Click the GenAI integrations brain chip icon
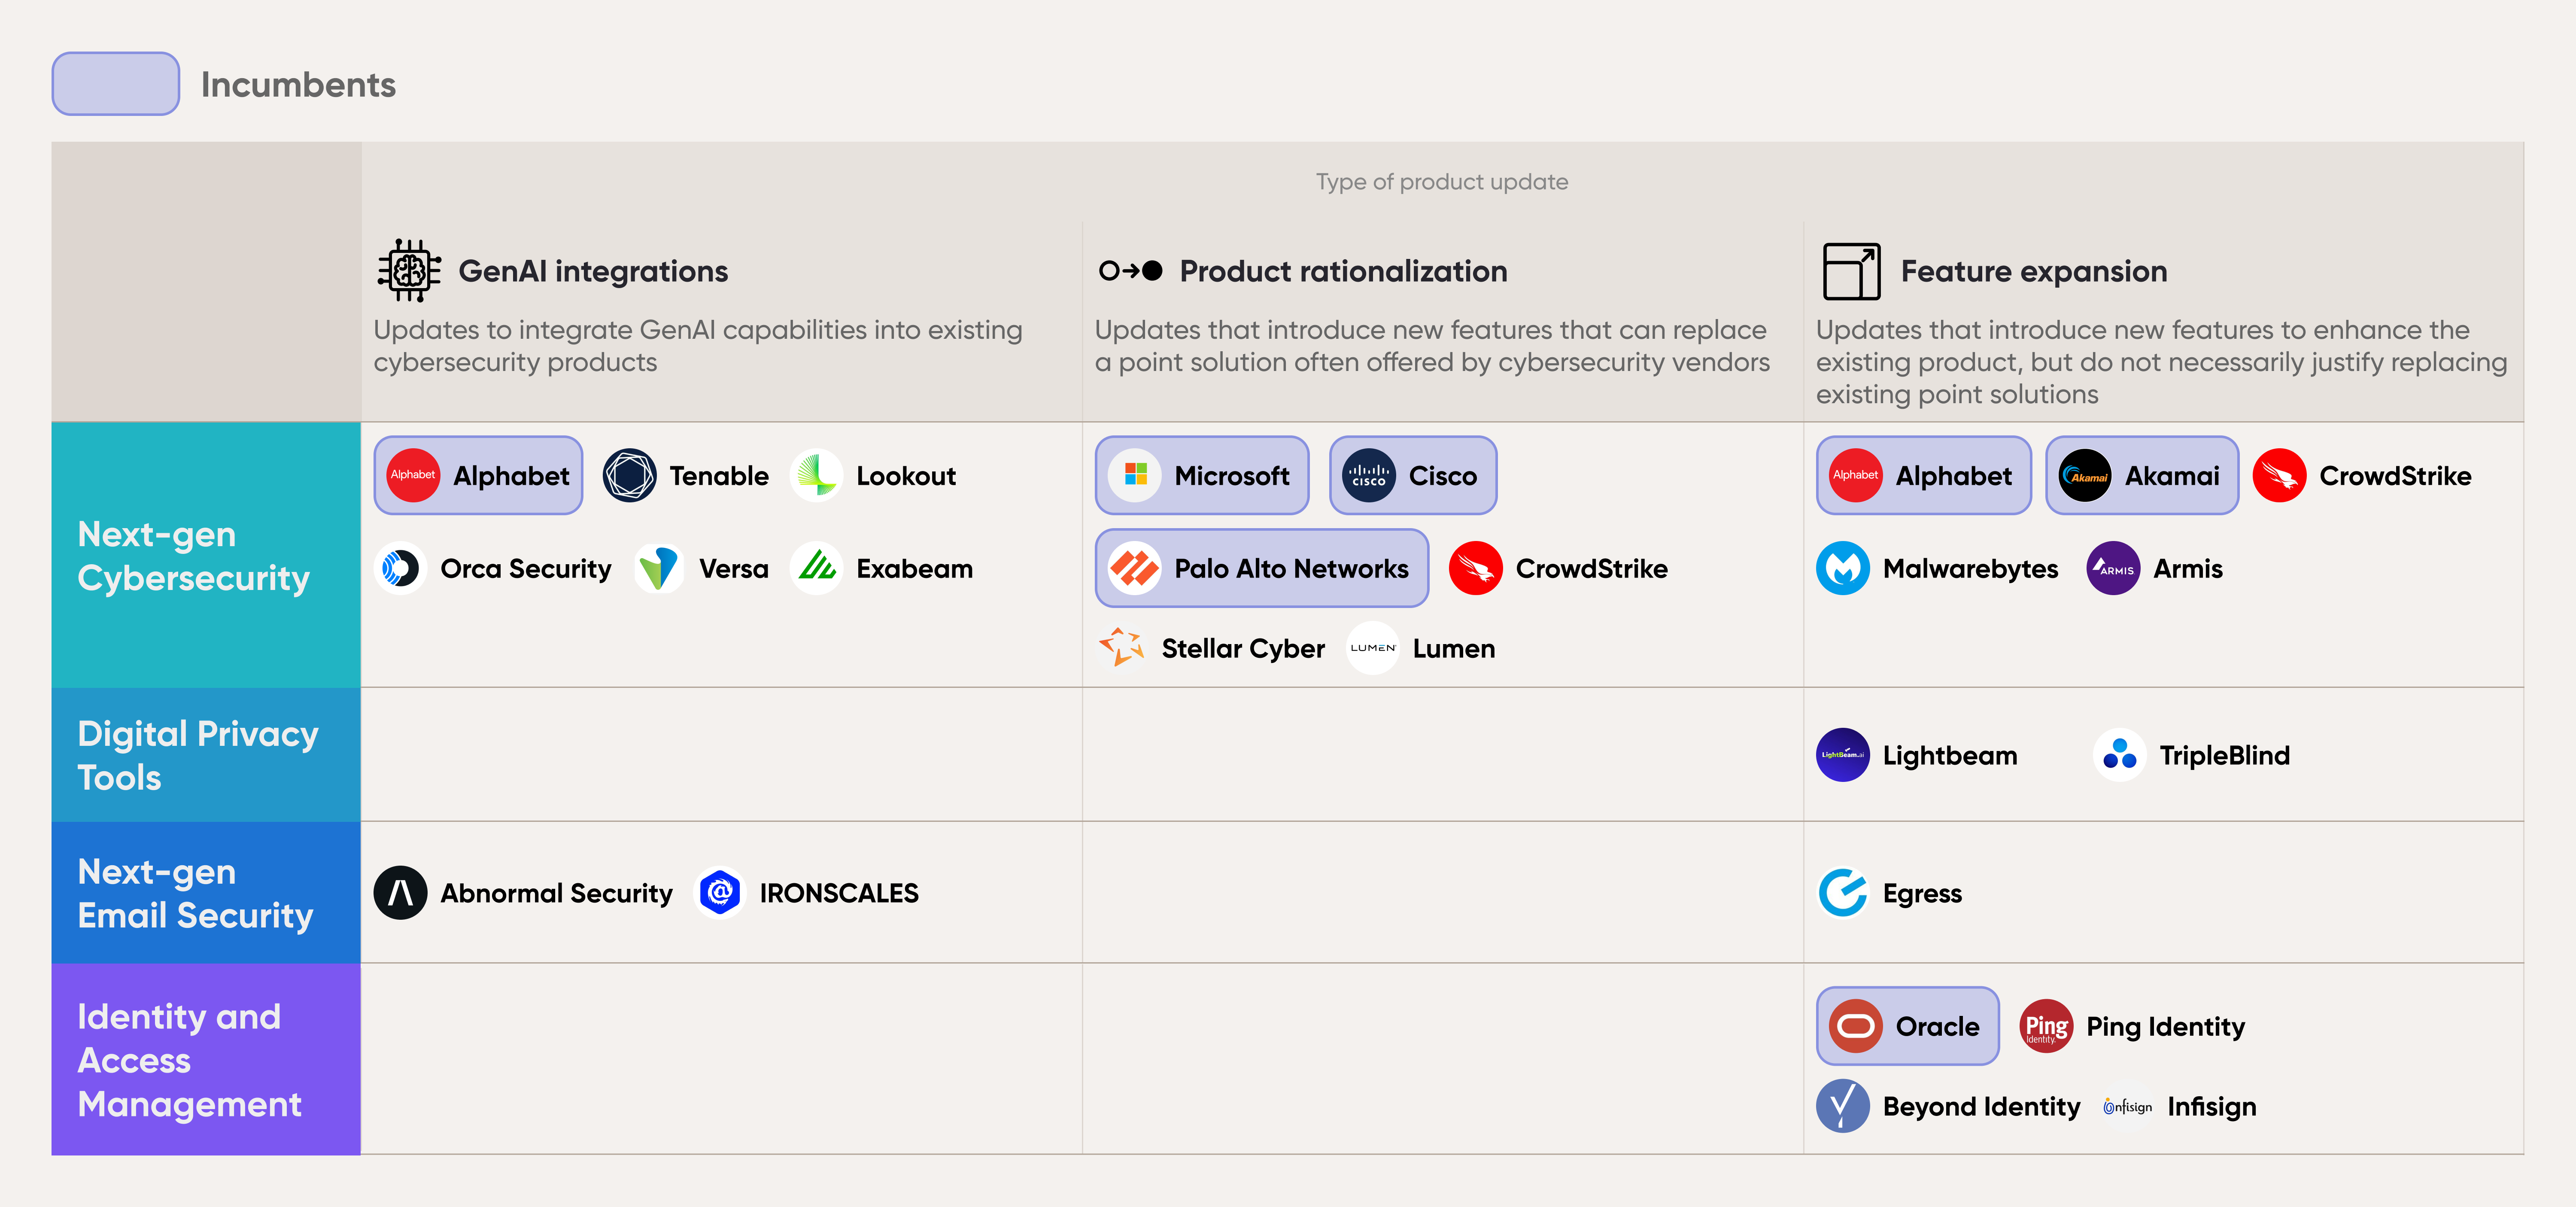The width and height of the screenshot is (2576, 1207). coord(409,270)
